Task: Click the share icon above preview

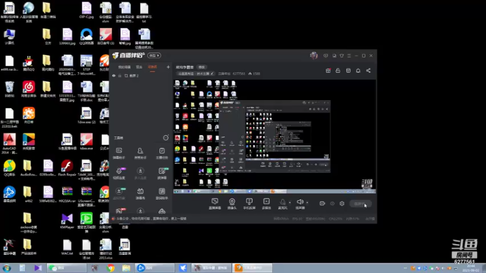Action: [x=368, y=70]
